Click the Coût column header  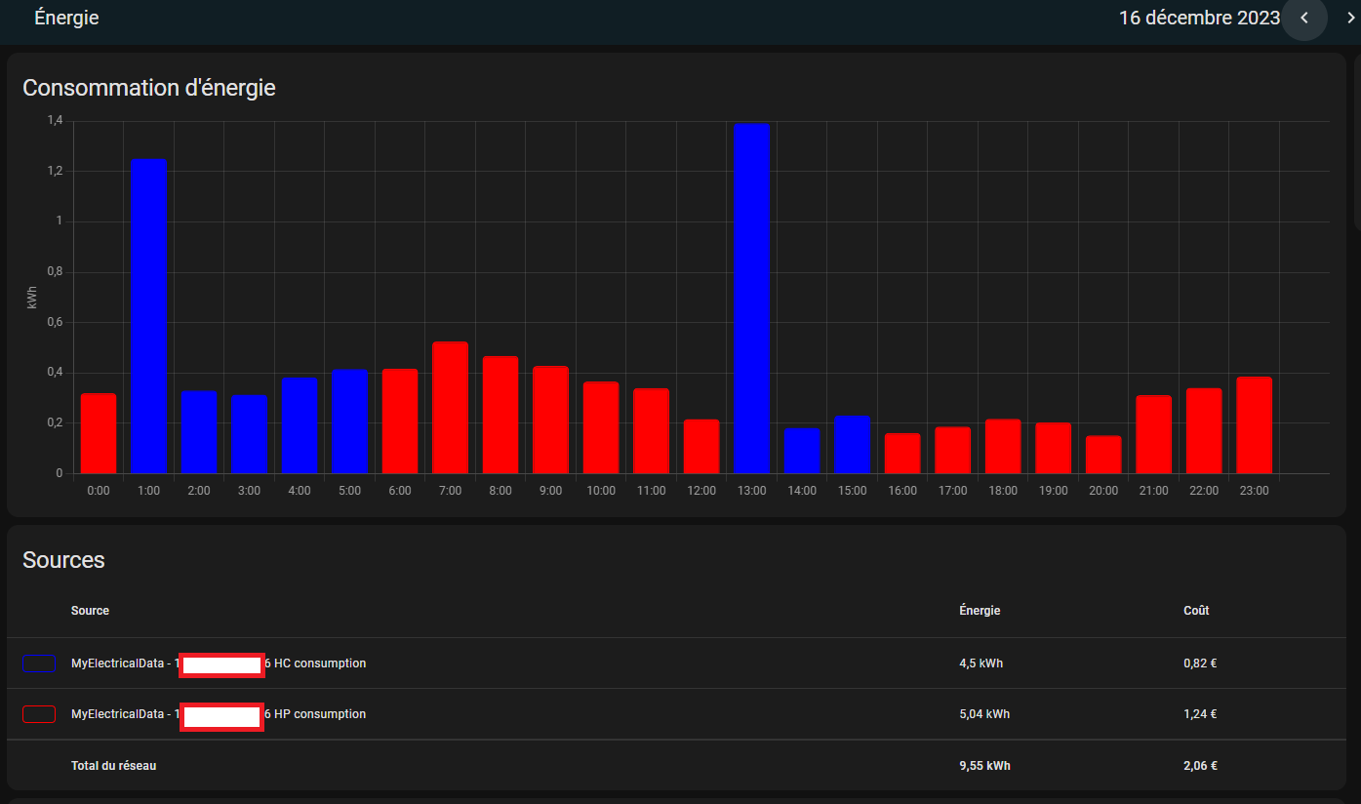click(1196, 611)
